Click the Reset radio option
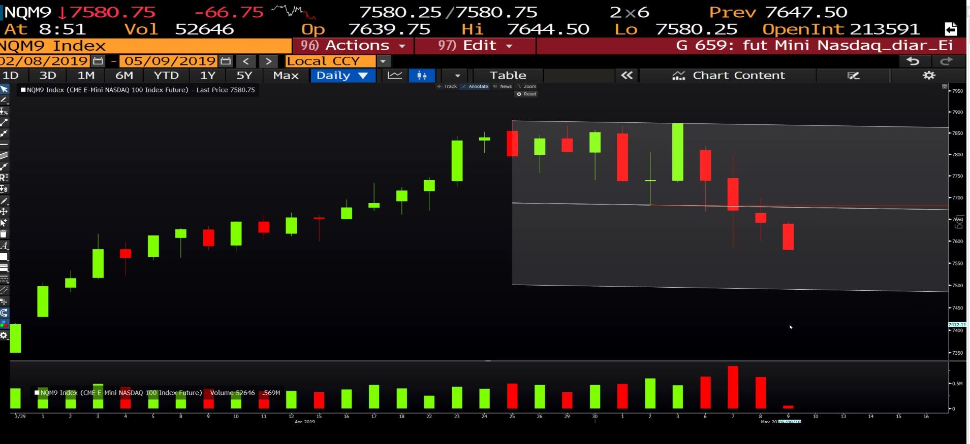 coord(526,94)
